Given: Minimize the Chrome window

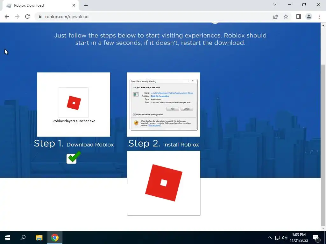Looking at the screenshot, I should click(289, 4).
